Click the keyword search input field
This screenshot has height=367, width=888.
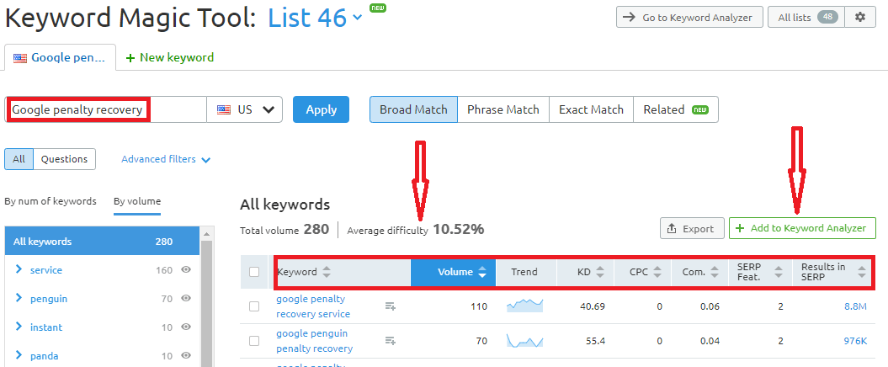tap(106, 109)
